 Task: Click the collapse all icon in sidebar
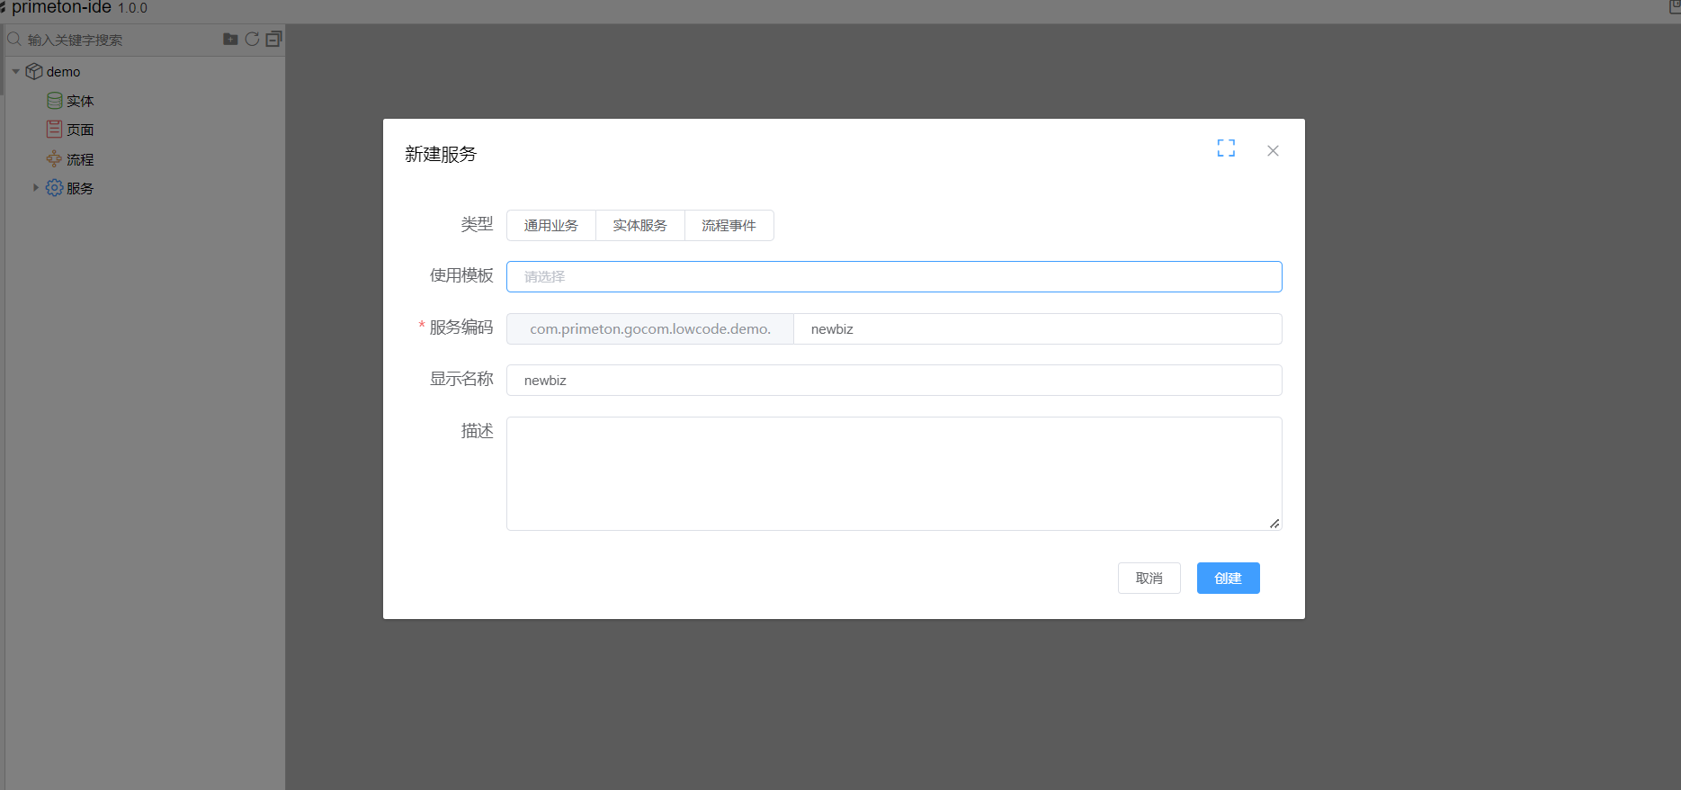(x=274, y=39)
